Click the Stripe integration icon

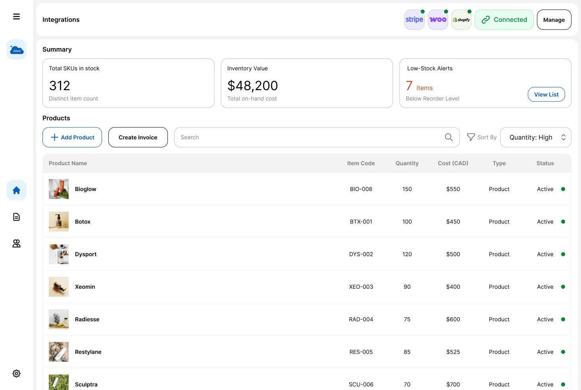[x=414, y=20]
